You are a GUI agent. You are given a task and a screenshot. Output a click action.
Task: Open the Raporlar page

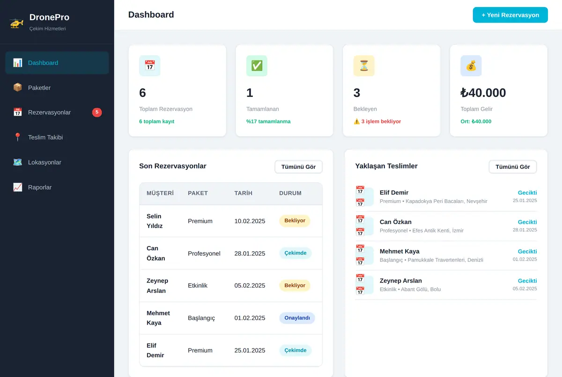point(57,187)
